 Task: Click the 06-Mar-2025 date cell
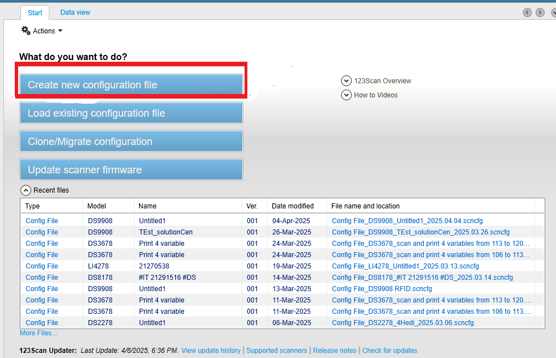coord(292,322)
